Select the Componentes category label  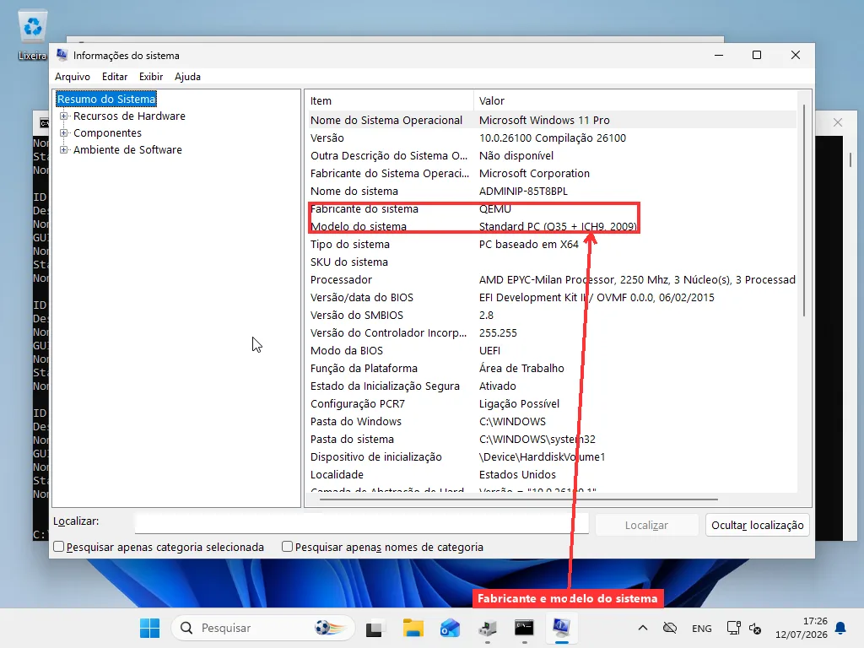(x=107, y=132)
